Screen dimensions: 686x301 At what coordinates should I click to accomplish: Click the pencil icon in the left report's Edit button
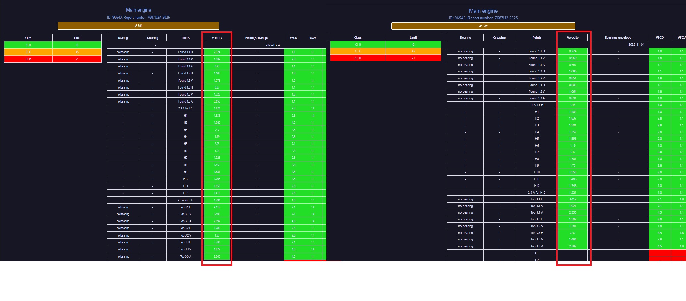[x=136, y=26]
